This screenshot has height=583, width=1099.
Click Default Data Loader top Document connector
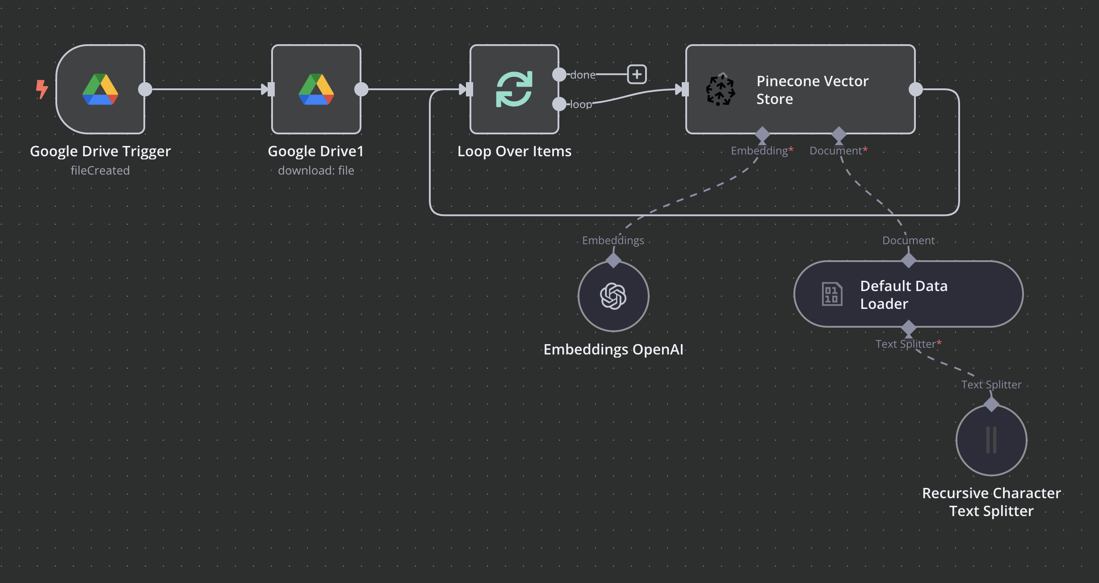pos(909,260)
